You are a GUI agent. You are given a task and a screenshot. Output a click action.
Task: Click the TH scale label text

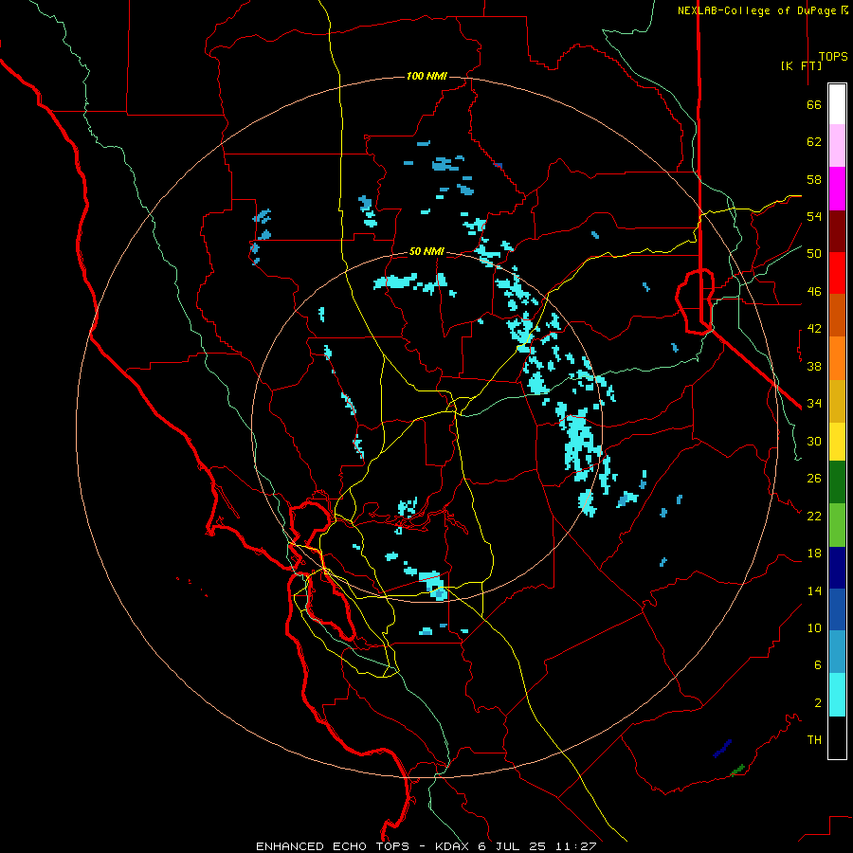[x=814, y=740]
